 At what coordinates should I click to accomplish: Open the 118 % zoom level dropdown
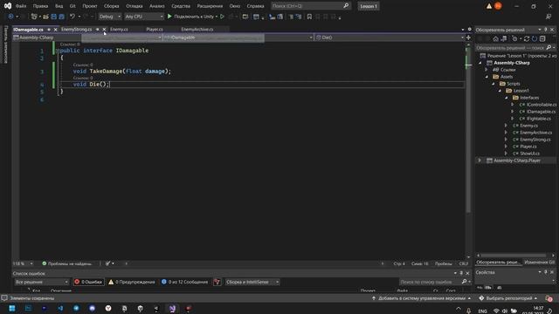pyautogui.click(x=23, y=263)
